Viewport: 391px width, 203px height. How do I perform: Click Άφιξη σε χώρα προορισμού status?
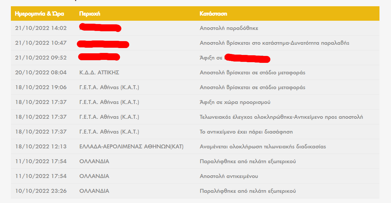(x=235, y=102)
